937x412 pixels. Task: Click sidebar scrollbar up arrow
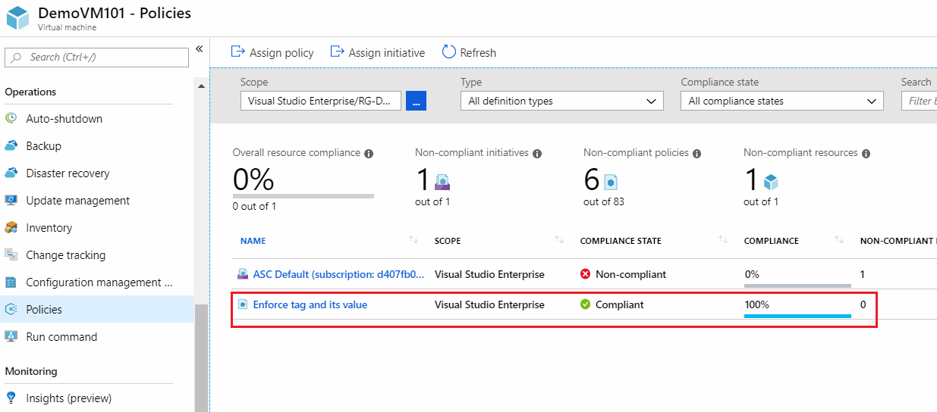pyautogui.click(x=201, y=86)
